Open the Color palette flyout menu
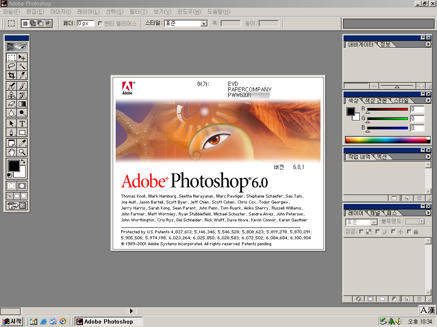 pos(428,100)
